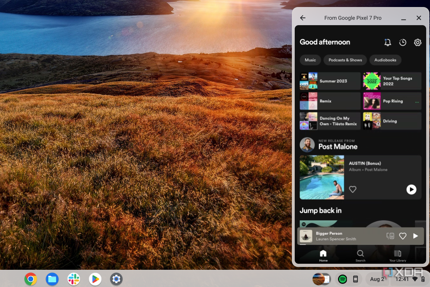
Task: Click the Post Malone artist name
Action: click(x=338, y=147)
